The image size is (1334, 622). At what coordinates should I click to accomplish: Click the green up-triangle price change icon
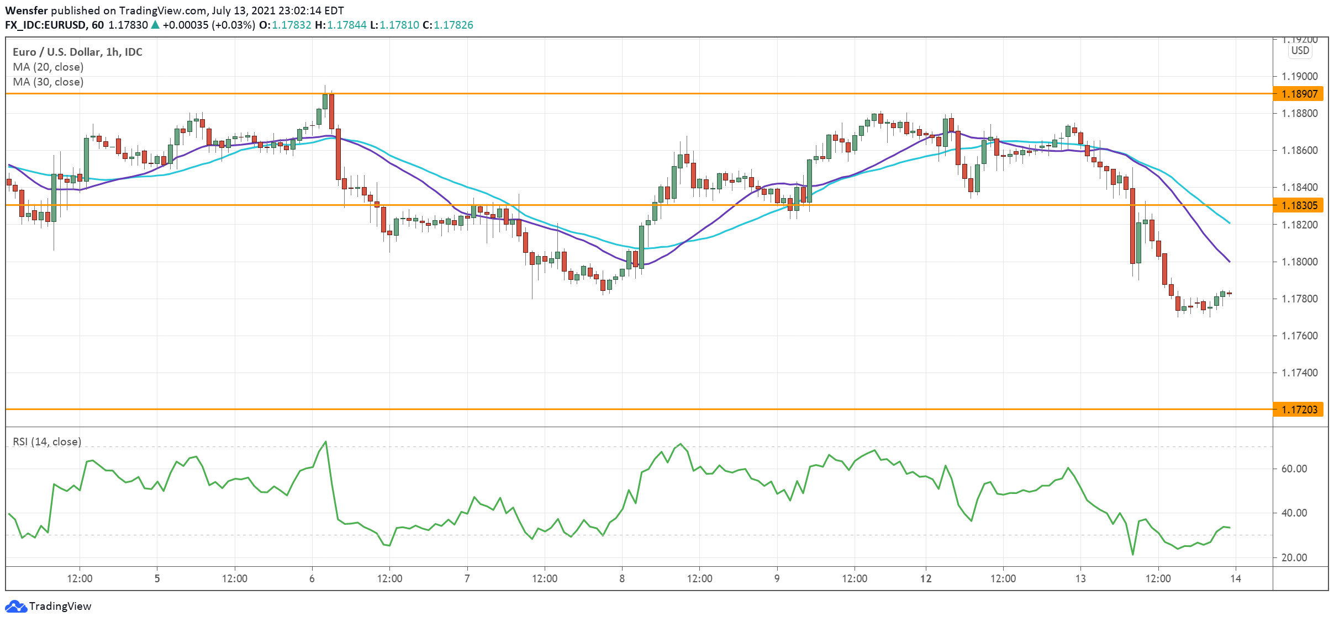pos(155,25)
